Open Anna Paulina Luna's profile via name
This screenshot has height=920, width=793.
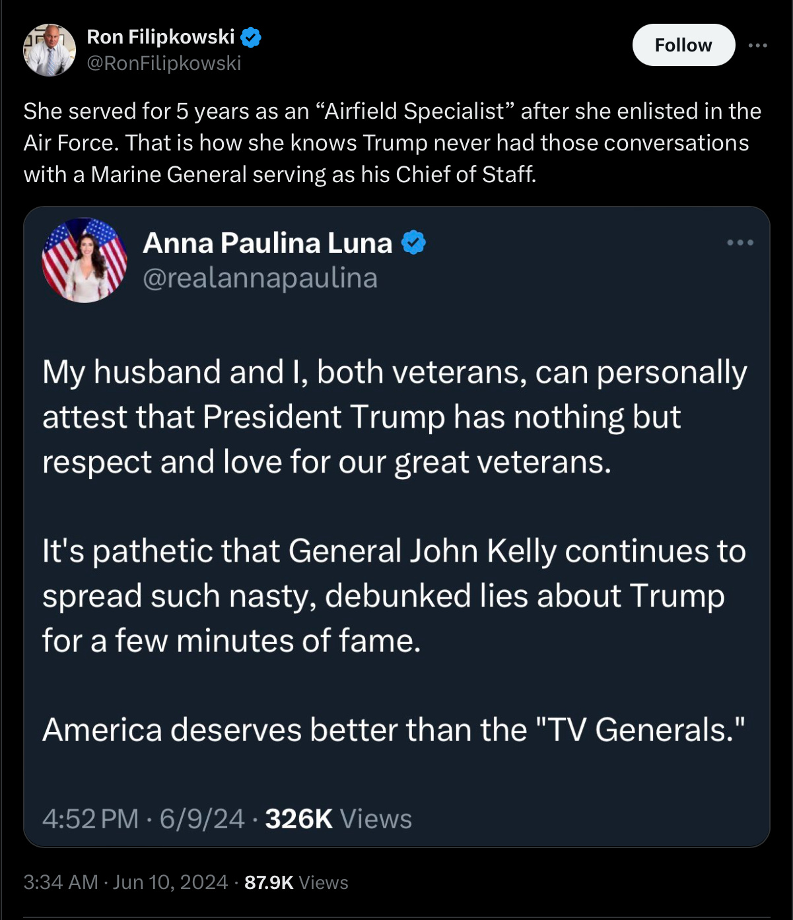click(267, 243)
